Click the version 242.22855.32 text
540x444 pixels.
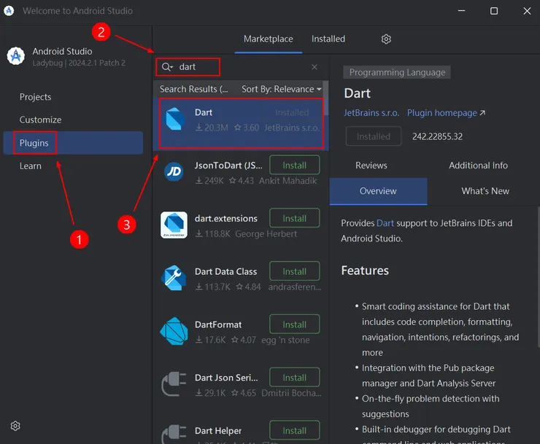pyautogui.click(x=437, y=136)
